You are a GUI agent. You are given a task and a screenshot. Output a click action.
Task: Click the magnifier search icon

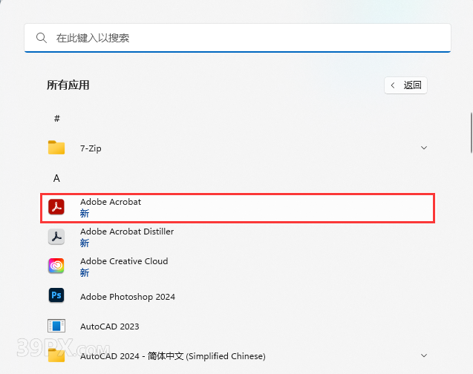click(x=42, y=38)
